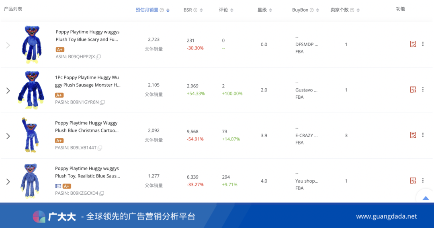The width and height of the screenshot is (434, 228).
Task: Open Realistic Blue Saus... product title
Action: click(88, 172)
